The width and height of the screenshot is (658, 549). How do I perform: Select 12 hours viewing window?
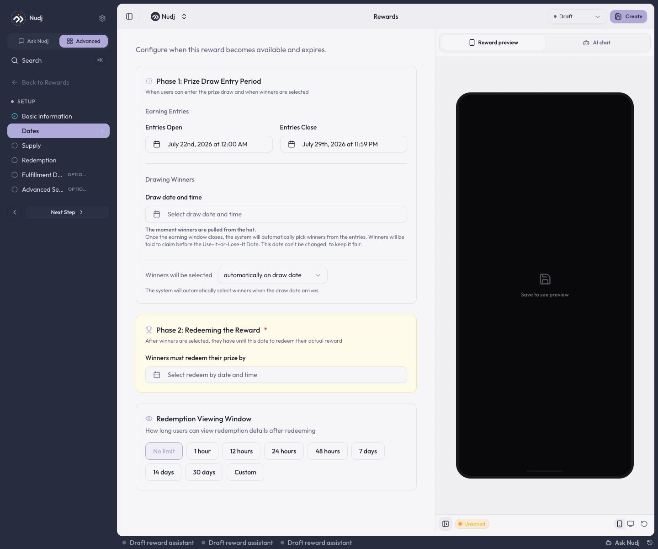[241, 451]
